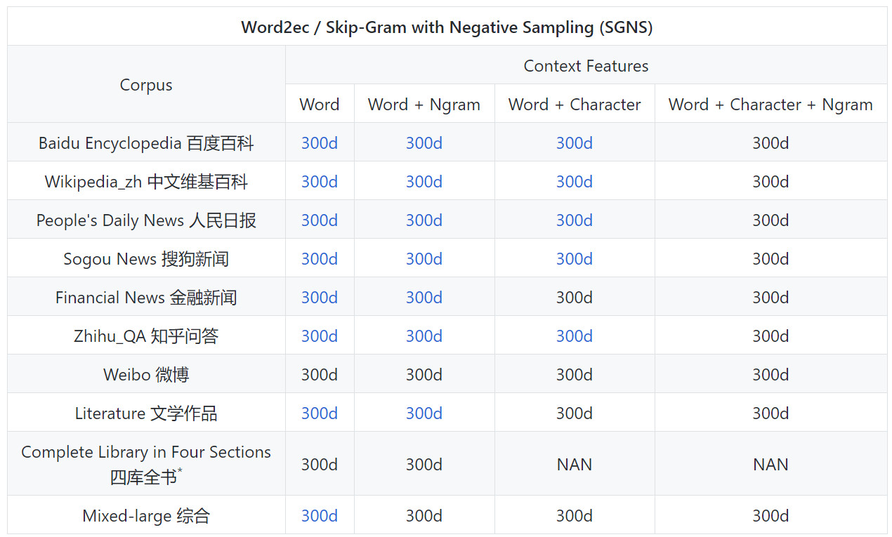892x537 pixels.
Task: Click the Word + Ngram column header
Action: point(424,105)
